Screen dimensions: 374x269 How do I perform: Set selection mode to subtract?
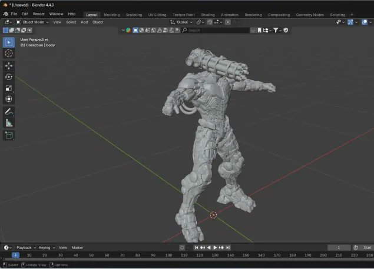point(18,30)
